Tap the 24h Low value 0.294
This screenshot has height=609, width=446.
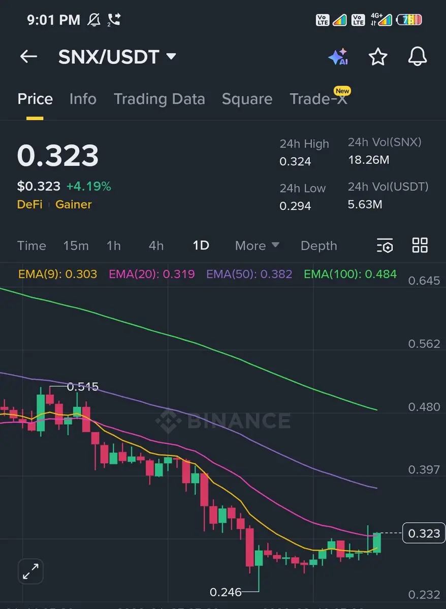(x=295, y=206)
